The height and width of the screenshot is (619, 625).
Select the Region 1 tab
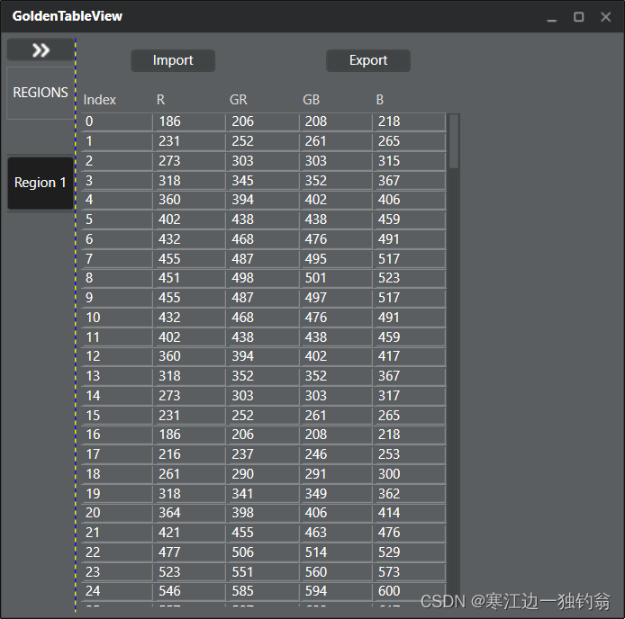[x=41, y=183]
